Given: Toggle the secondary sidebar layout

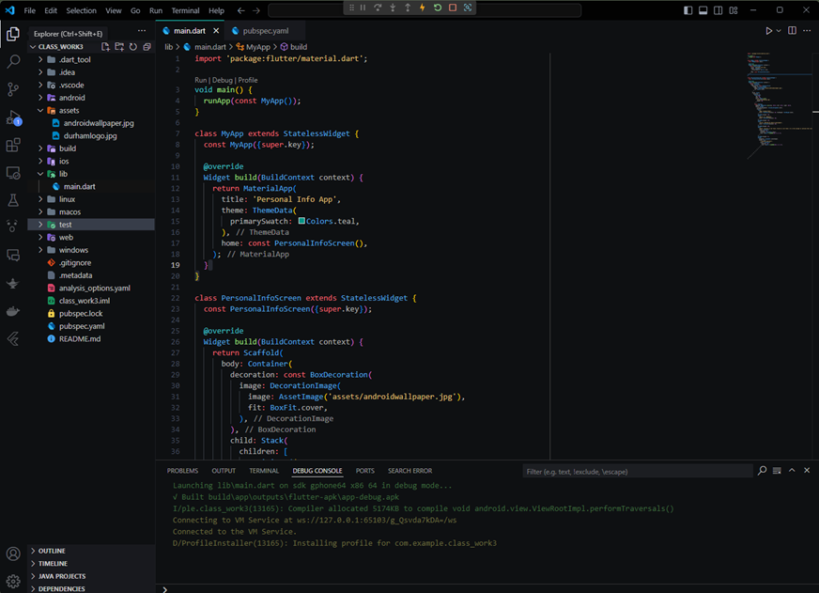Looking at the screenshot, I should click(719, 10).
